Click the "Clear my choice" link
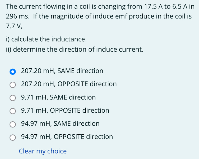The image size is (199, 159). click(43, 151)
